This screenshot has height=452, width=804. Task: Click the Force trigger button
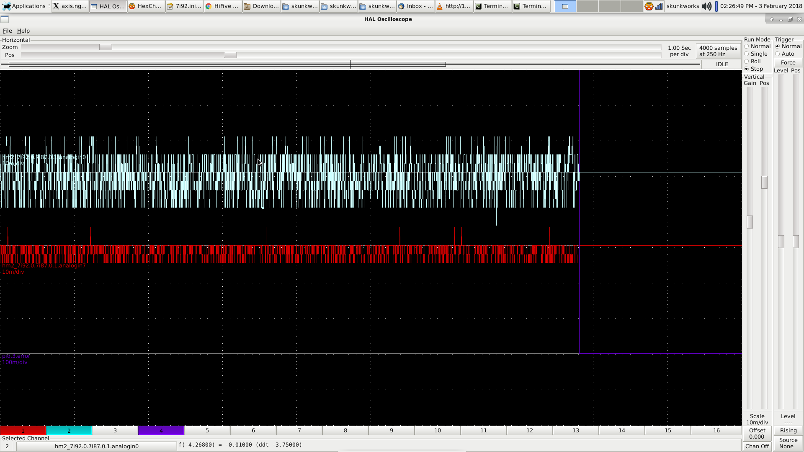point(788,63)
